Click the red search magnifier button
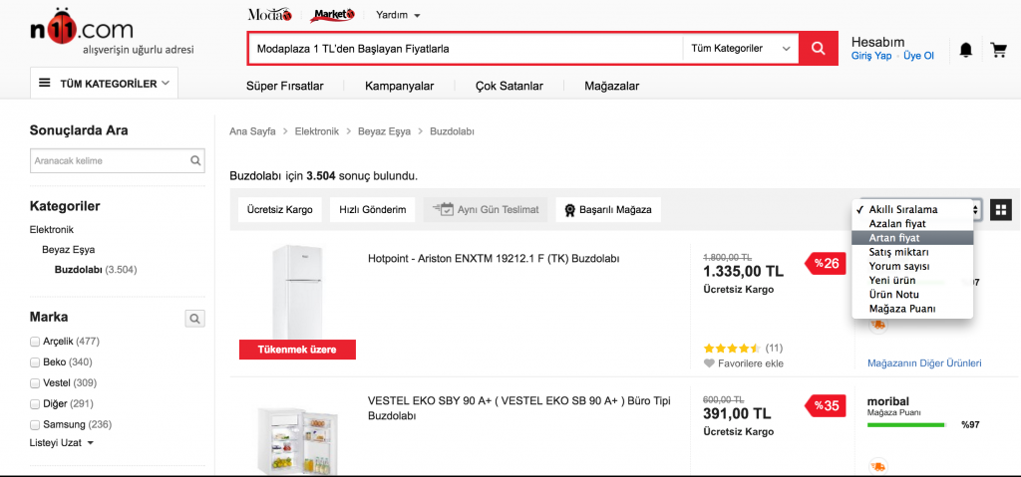This screenshot has width=1021, height=477. pos(819,48)
